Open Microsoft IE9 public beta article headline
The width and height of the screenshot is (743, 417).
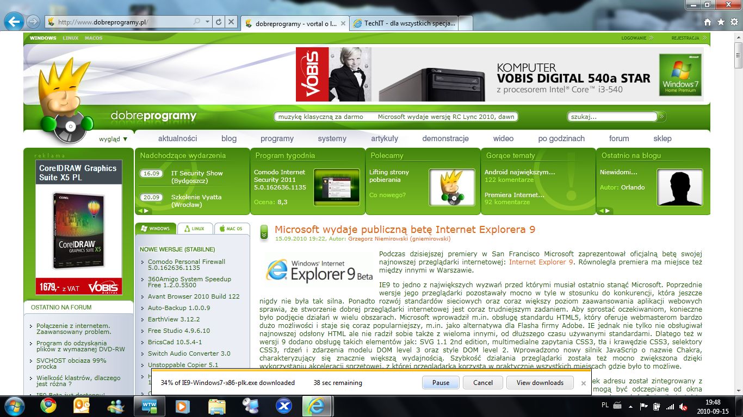pyautogui.click(x=405, y=229)
